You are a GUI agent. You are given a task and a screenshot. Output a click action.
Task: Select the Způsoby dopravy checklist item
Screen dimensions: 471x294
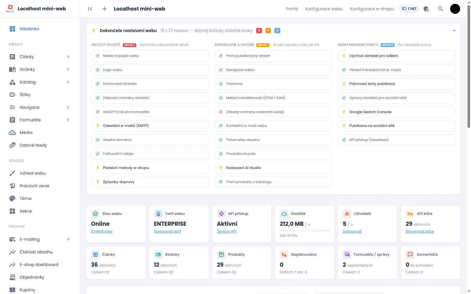coord(150,182)
